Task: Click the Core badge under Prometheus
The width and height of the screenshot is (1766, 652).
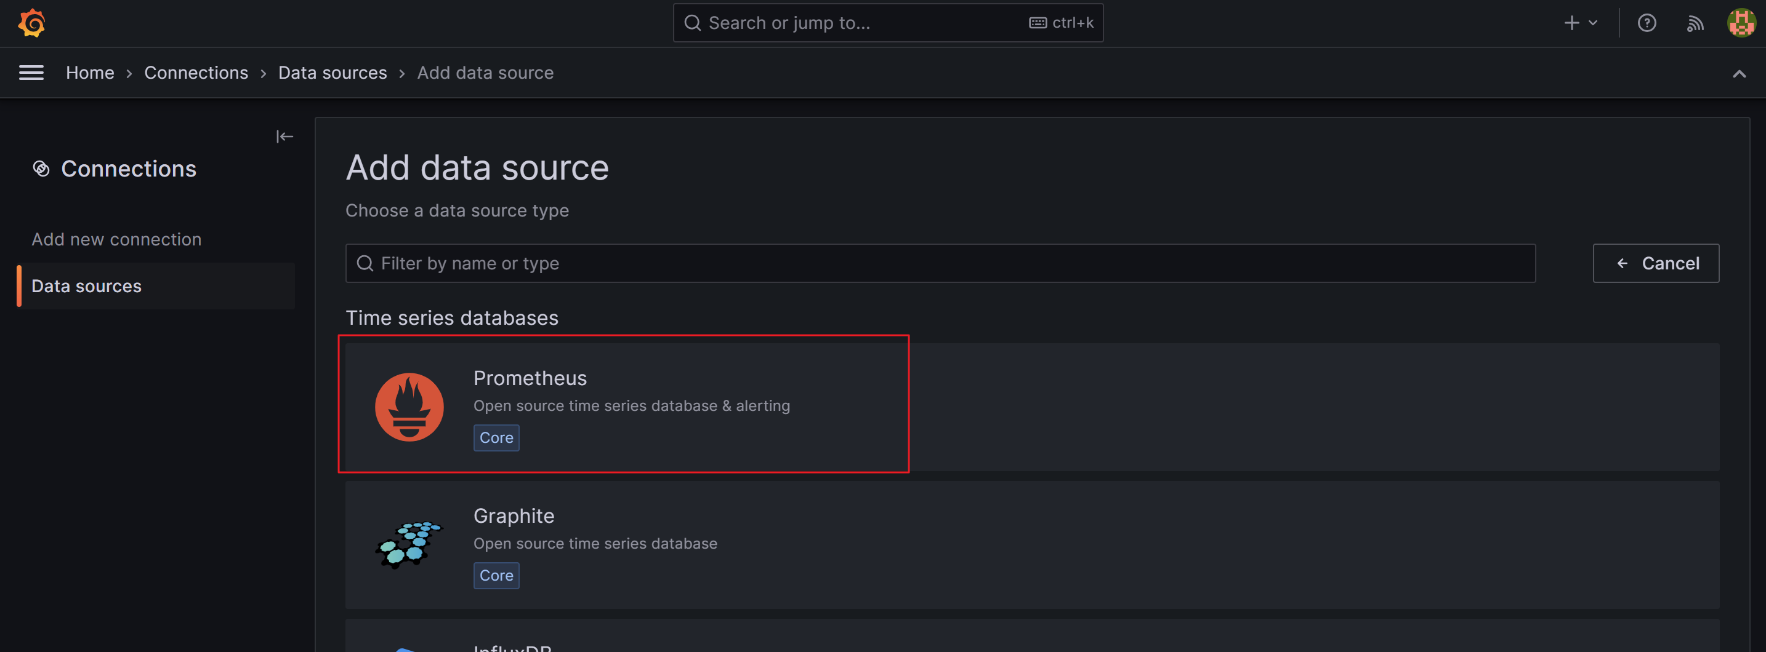Action: click(x=496, y=437)
